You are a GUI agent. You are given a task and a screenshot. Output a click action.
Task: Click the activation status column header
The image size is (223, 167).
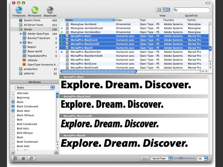62,20
